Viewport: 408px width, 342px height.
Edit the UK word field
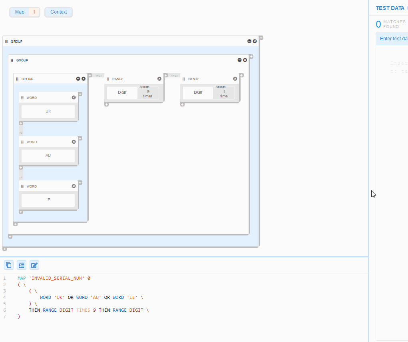click(48, 111)
